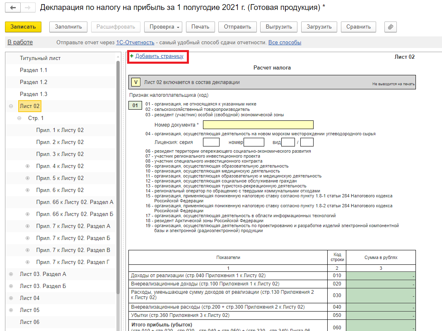The height and width of the screenshot is (331, 442).
Task: Select Титульный лист in the tree
Action: point(40,58)
